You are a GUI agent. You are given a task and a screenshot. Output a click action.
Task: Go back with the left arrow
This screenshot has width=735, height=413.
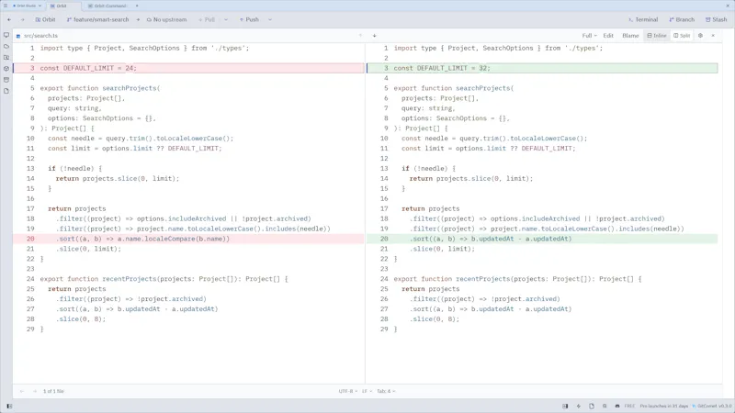tap(9, 19)
